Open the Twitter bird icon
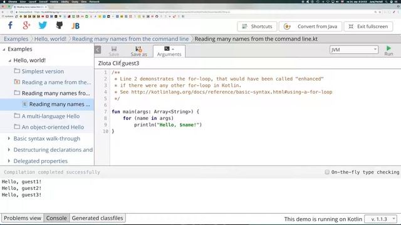Screen dimensions: 401x225 click(x=43, y=26)
